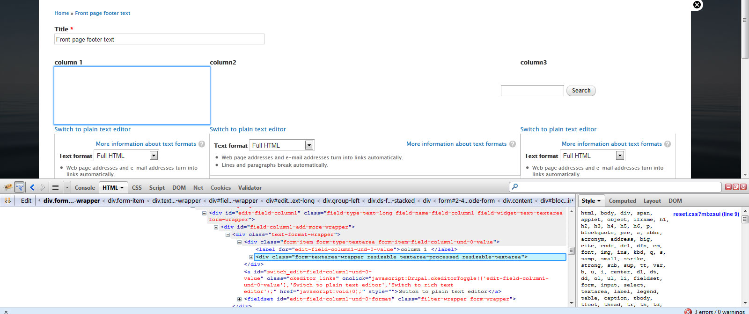Open the Script tab
Screen dimensions: 749x314
[157, 187]
